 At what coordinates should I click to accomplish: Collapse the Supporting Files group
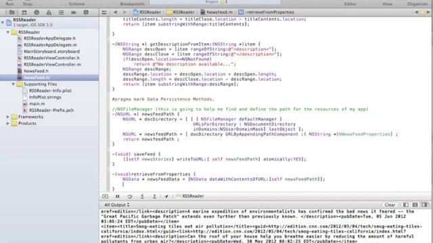click(14, 84)
